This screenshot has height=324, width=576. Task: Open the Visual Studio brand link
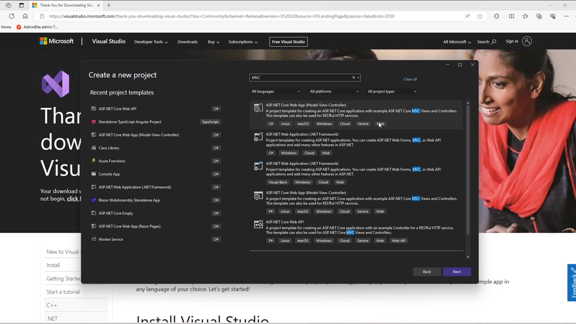tap(108, 41)
